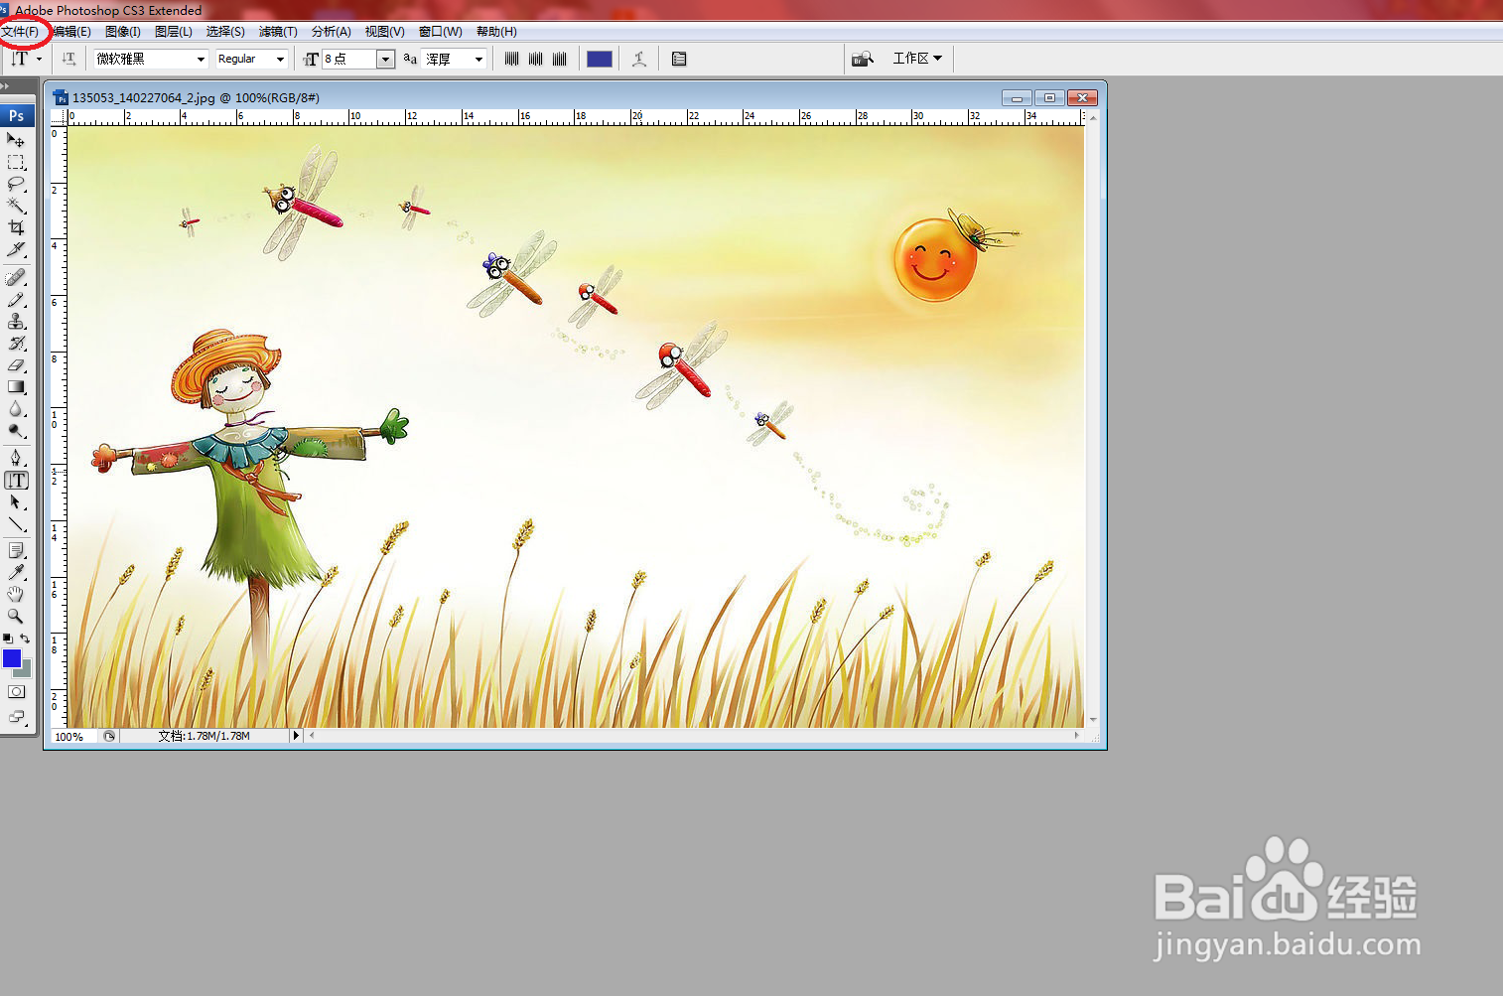This screenshot has height=996, width=1503.
Task: Toggle the Character and Paragraph palettes
Action: 679,59
